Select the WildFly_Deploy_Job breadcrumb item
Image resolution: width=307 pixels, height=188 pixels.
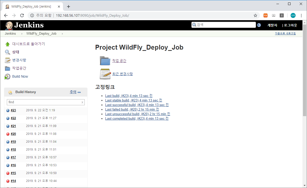coord(41,34)
